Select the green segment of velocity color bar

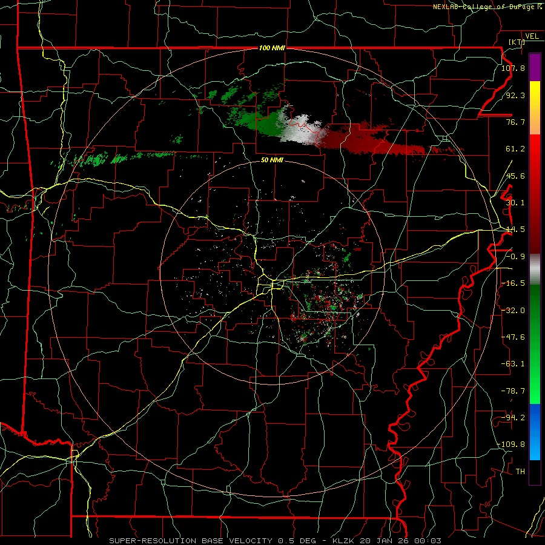[x=535, y=344]
